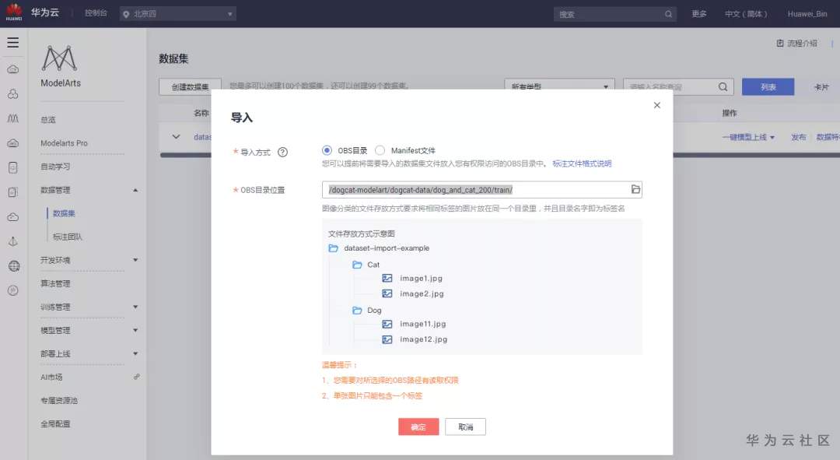840x460 pixels.
Task: Click the location pin icon
Action: pyautogui.click(x=126, y=14)
